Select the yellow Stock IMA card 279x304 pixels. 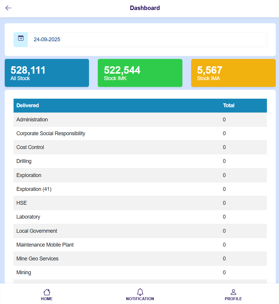pos(233,73)
